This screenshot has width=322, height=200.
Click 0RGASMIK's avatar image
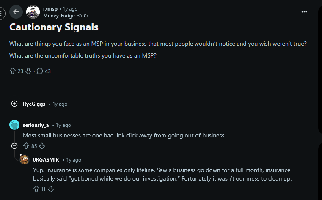(x=25, y=159)
